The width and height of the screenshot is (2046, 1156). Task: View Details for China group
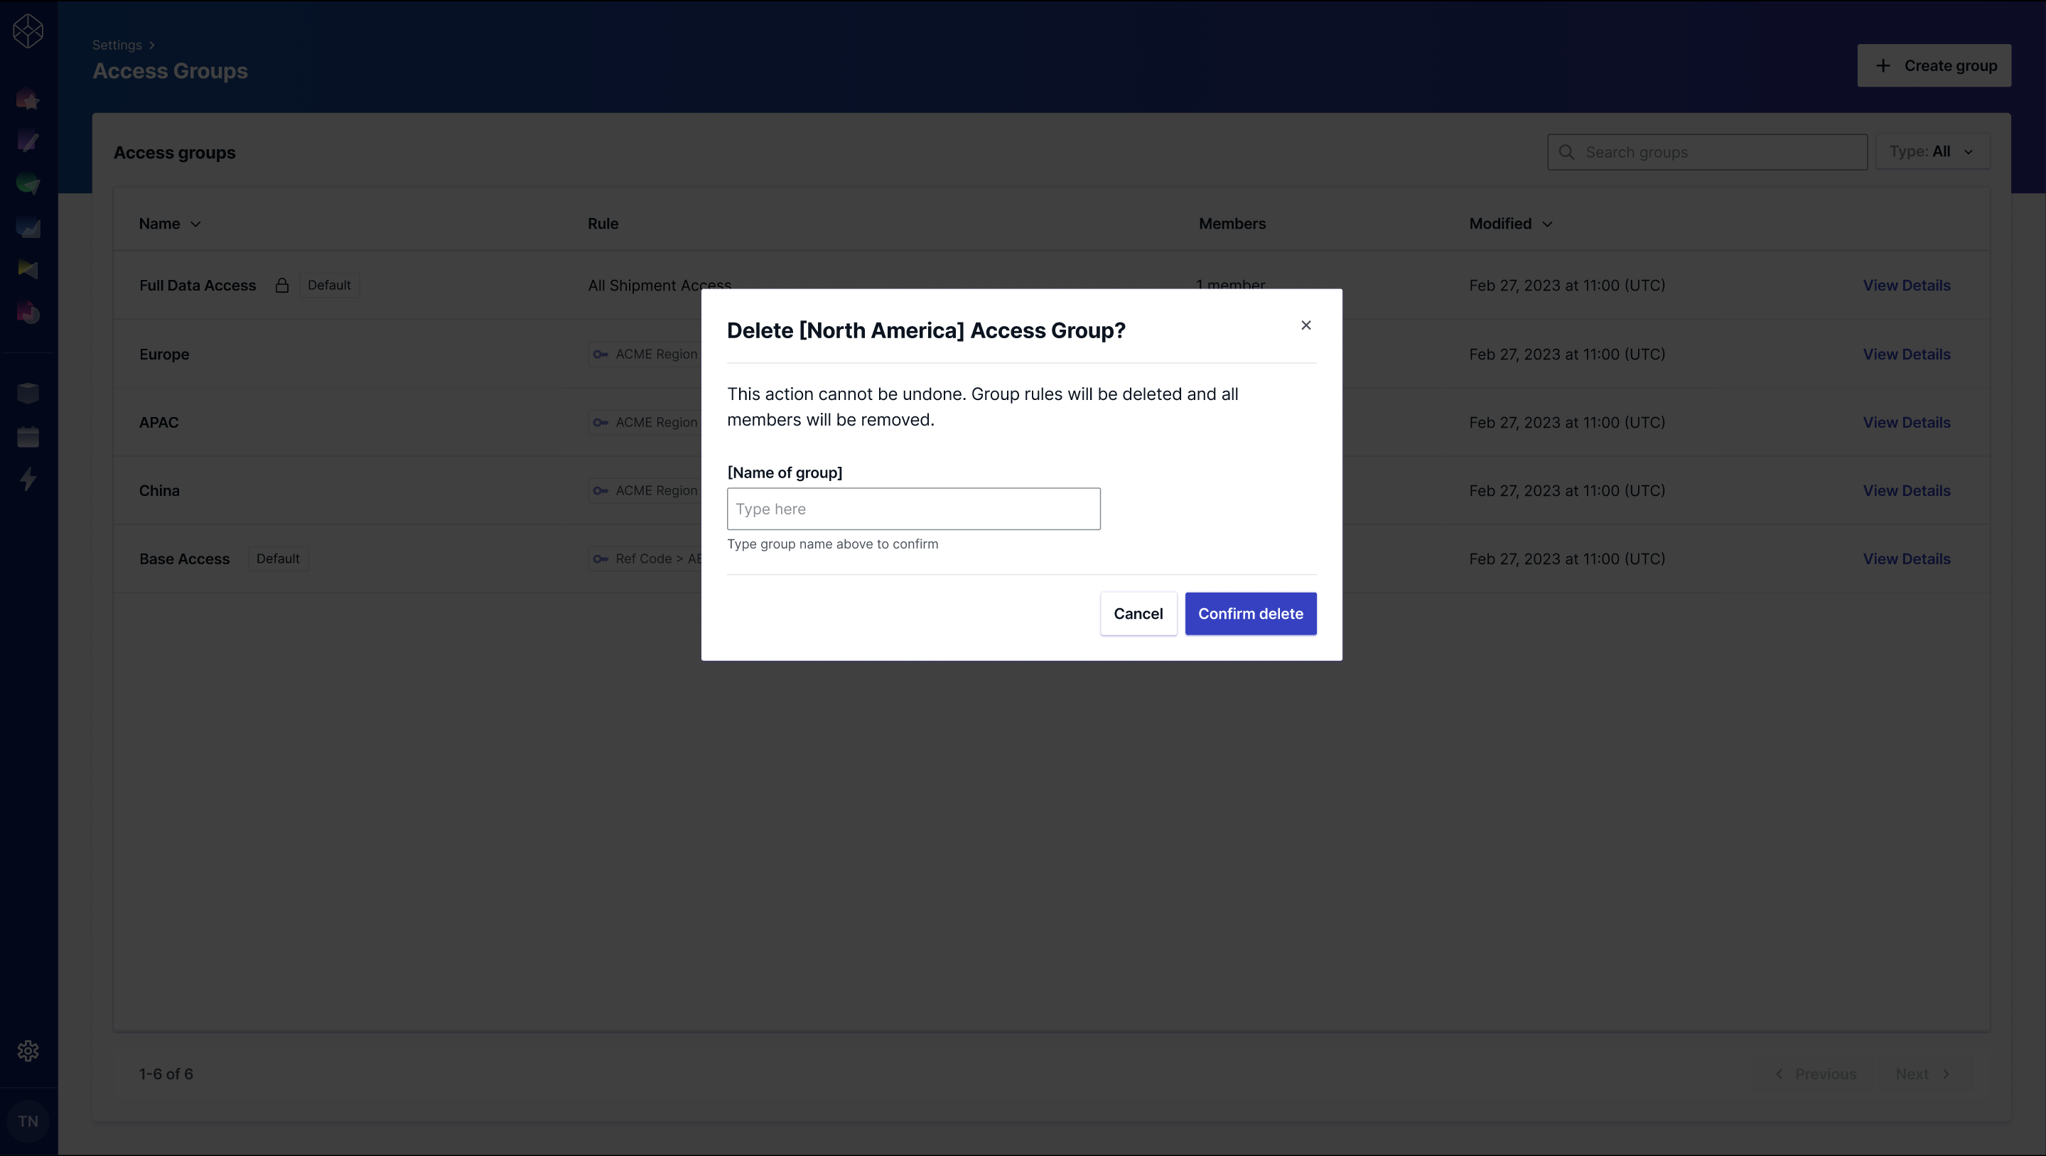1906,491
